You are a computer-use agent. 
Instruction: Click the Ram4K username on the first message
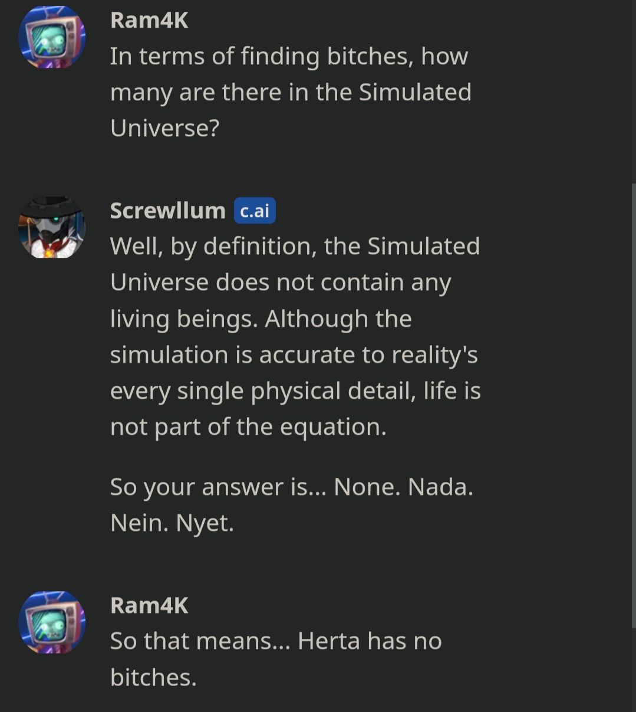point(149,20)
